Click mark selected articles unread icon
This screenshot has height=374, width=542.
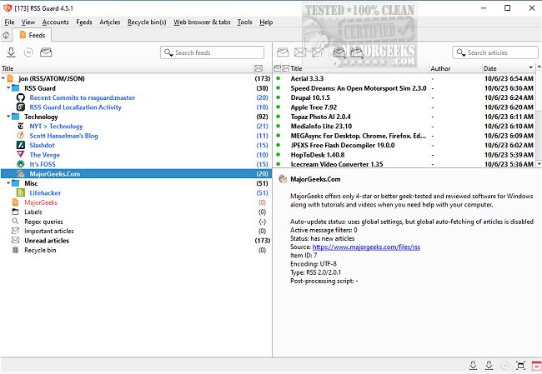click(x=300, y=52)
